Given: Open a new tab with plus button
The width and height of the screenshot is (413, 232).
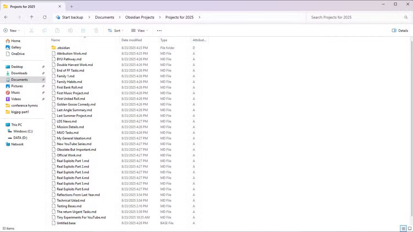Looking at the screenshot, I should pyautogui.click(x=72, y=7).
